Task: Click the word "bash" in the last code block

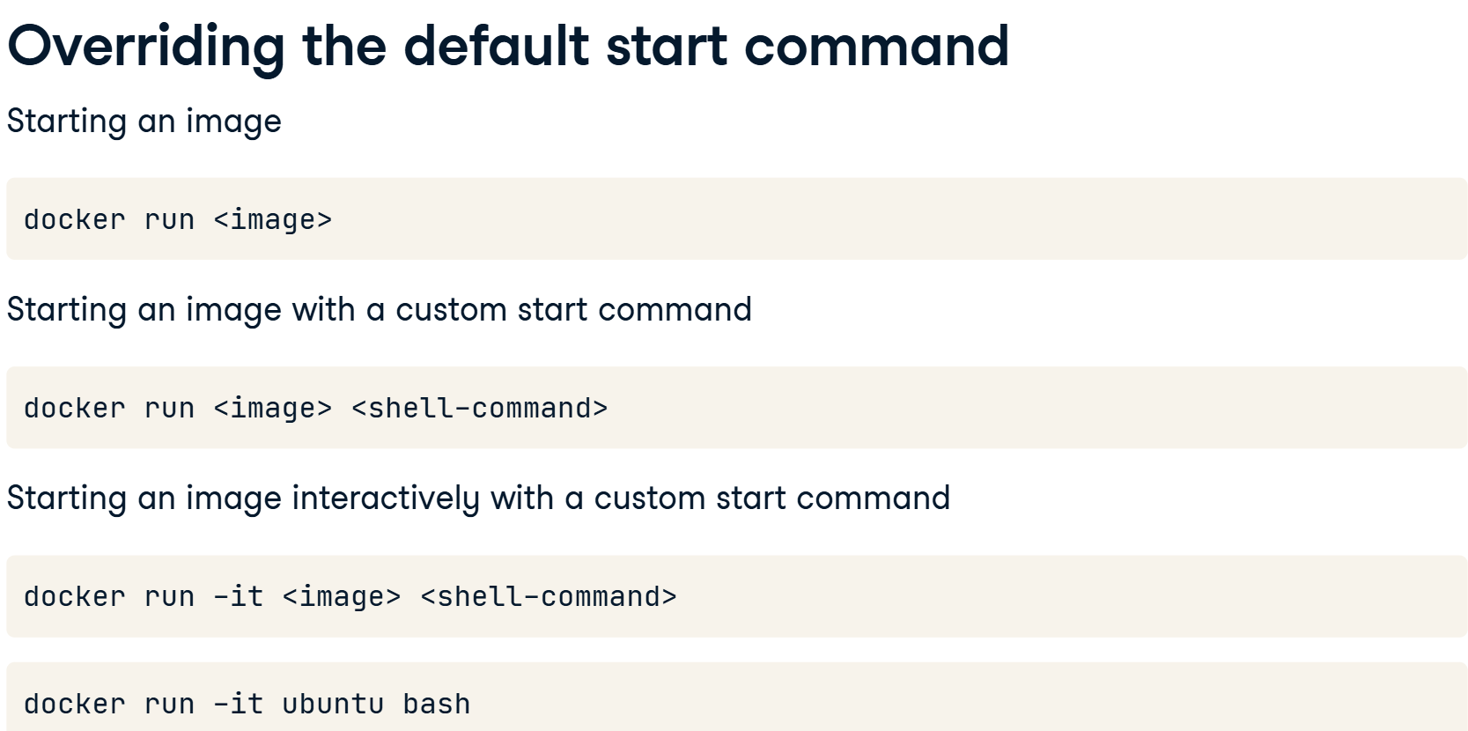Action: [437, 704]
